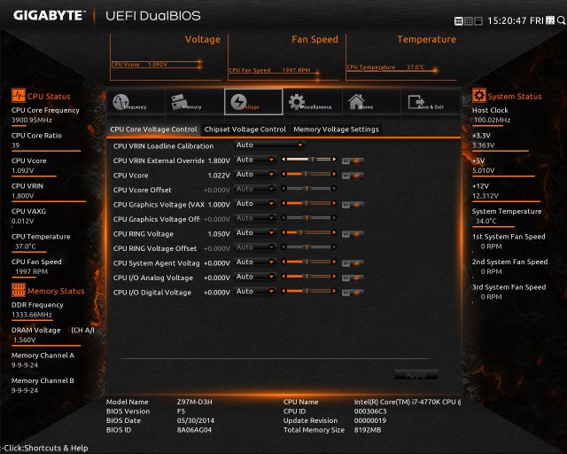567x454 pixels.
Task: Click the CPU VRIN External Override 1.800V value
Action: [219, 160]
